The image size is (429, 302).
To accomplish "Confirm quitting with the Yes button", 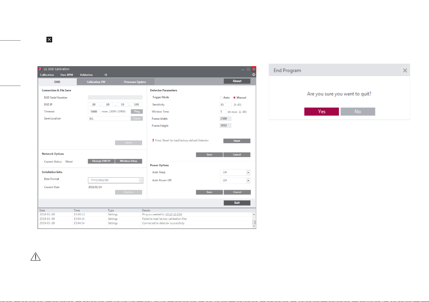I will [x=322, y=111].
